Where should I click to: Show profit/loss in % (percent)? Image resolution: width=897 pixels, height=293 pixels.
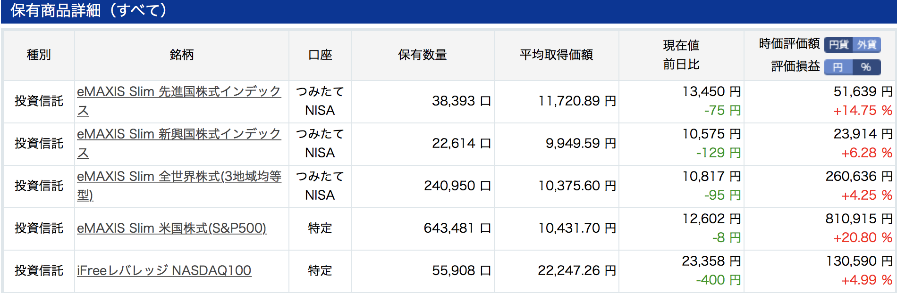coord(867,67)
